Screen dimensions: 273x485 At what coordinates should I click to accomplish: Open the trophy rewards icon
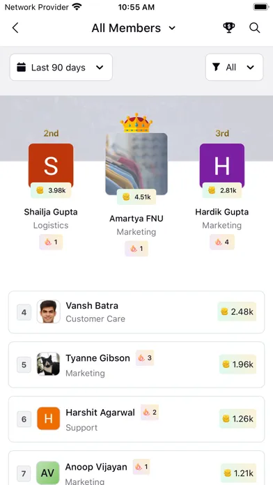[229, 28]
